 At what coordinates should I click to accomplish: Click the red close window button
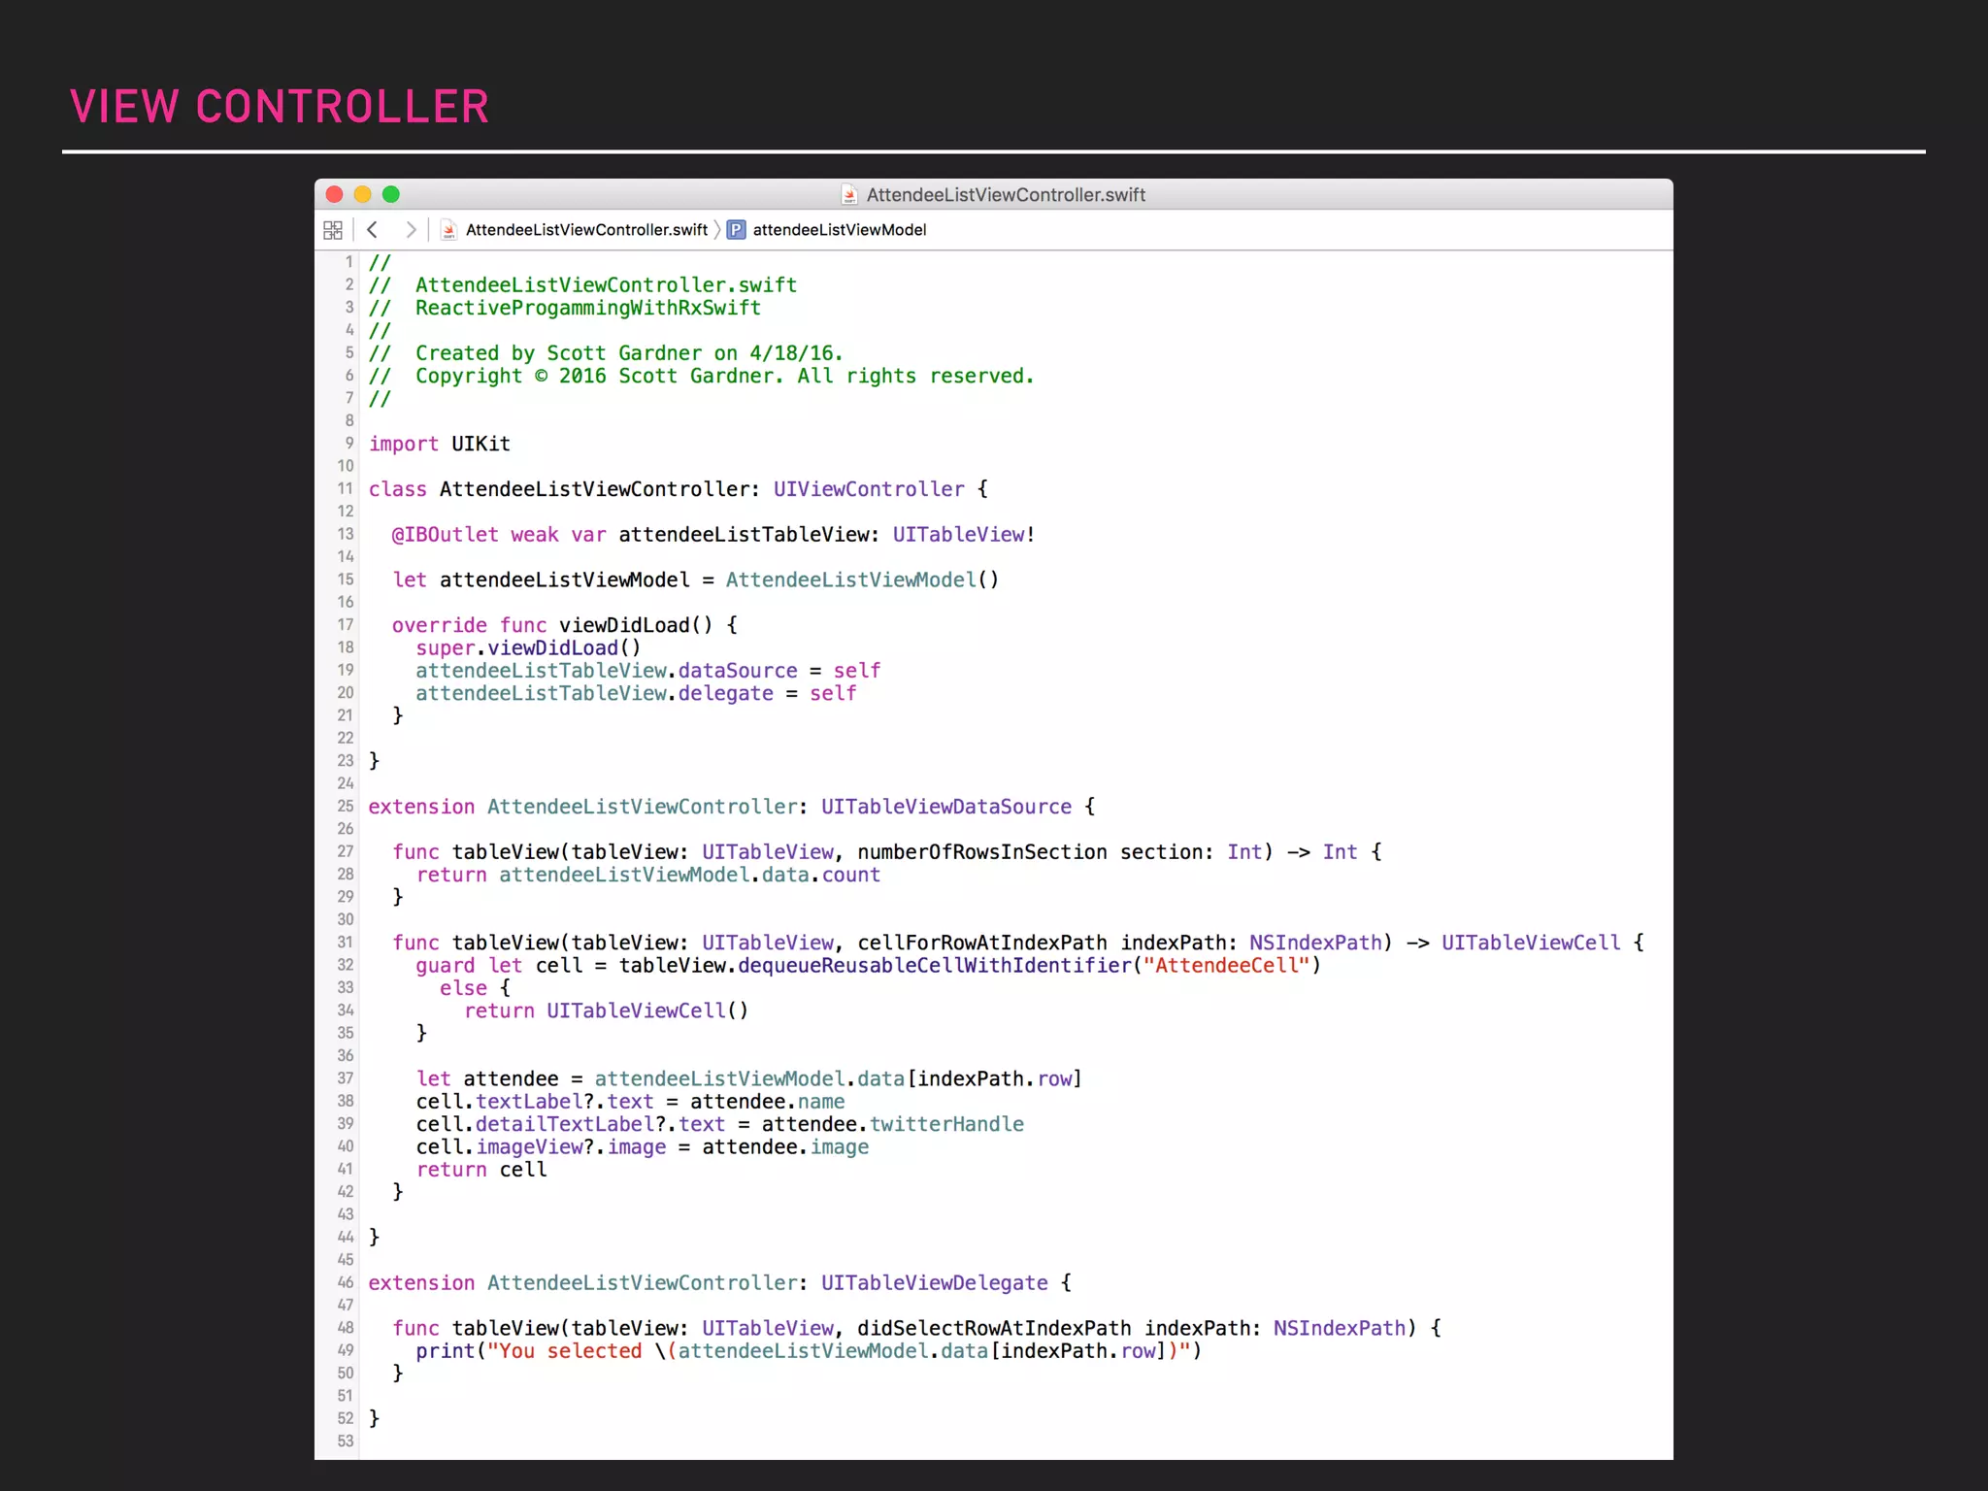tap(335, 194)
